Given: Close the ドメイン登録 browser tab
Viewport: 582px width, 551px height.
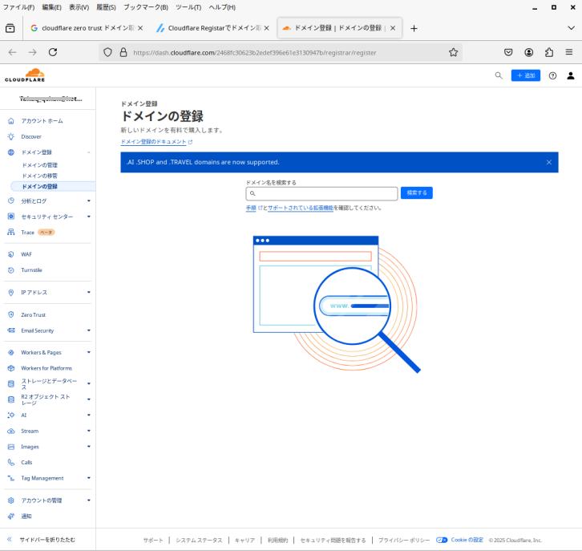Looking at the screenshot, I should coord(393,28).
